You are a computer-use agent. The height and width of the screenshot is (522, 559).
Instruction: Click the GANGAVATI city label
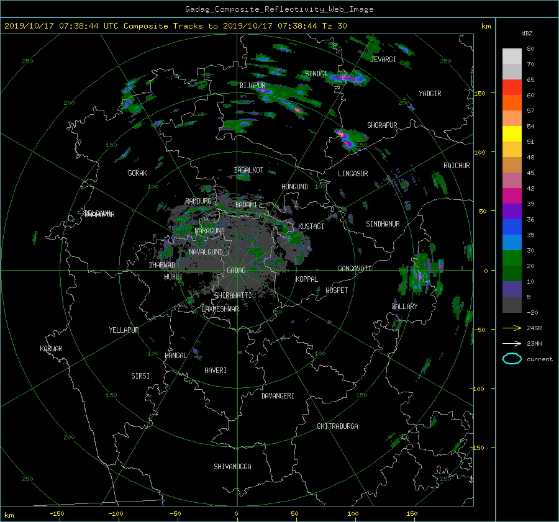(x=355, y=269)
